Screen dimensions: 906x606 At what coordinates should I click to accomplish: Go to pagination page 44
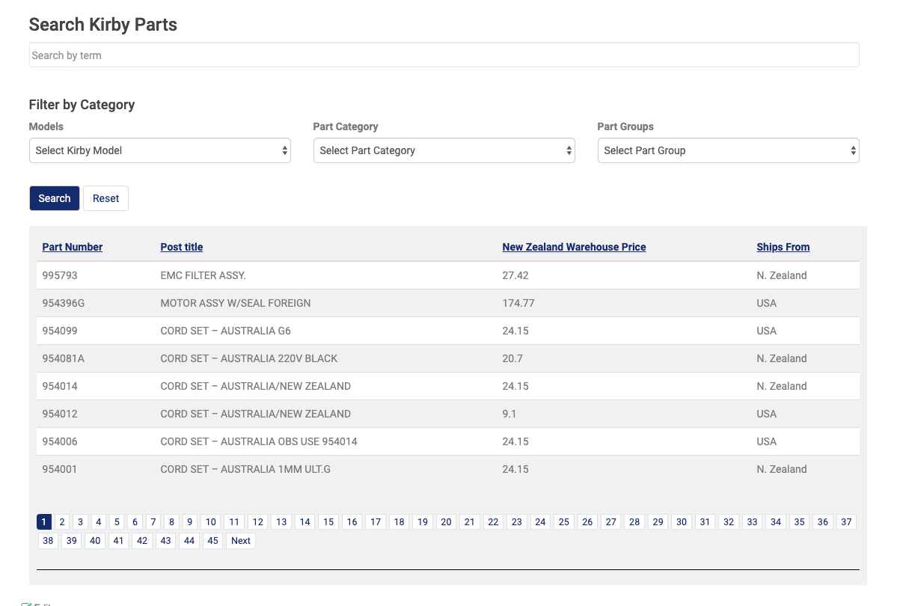(189, 540)
